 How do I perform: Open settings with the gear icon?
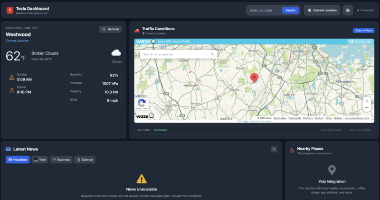[348, 10]
